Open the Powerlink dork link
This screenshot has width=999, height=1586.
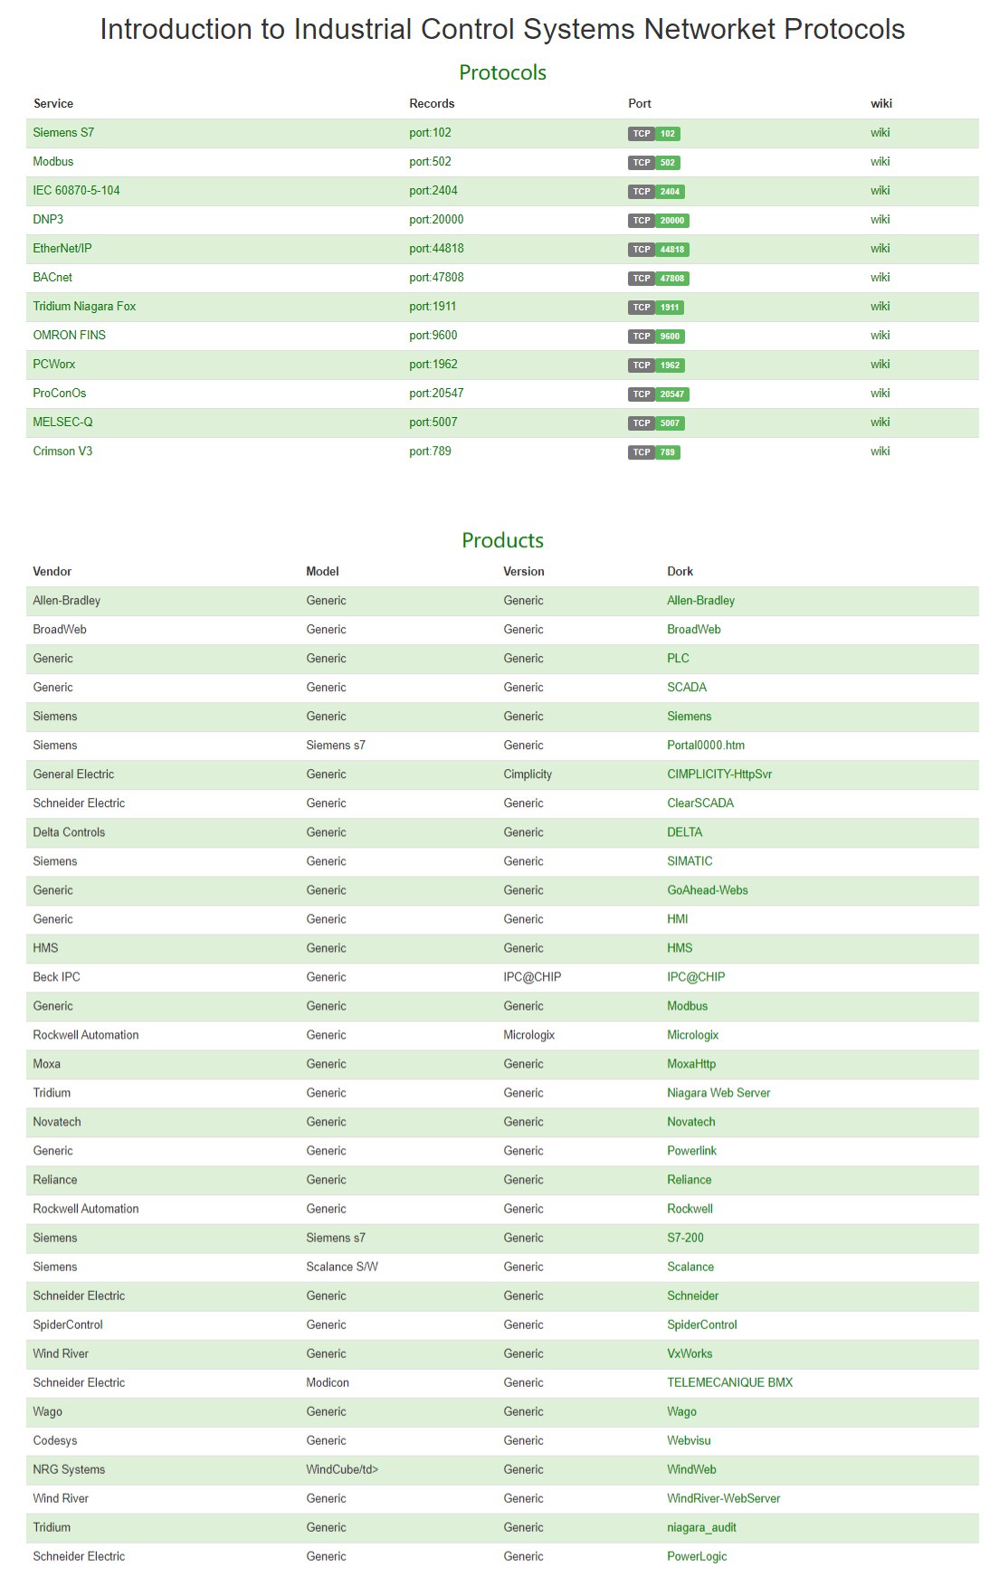(x=692, y=1151)
